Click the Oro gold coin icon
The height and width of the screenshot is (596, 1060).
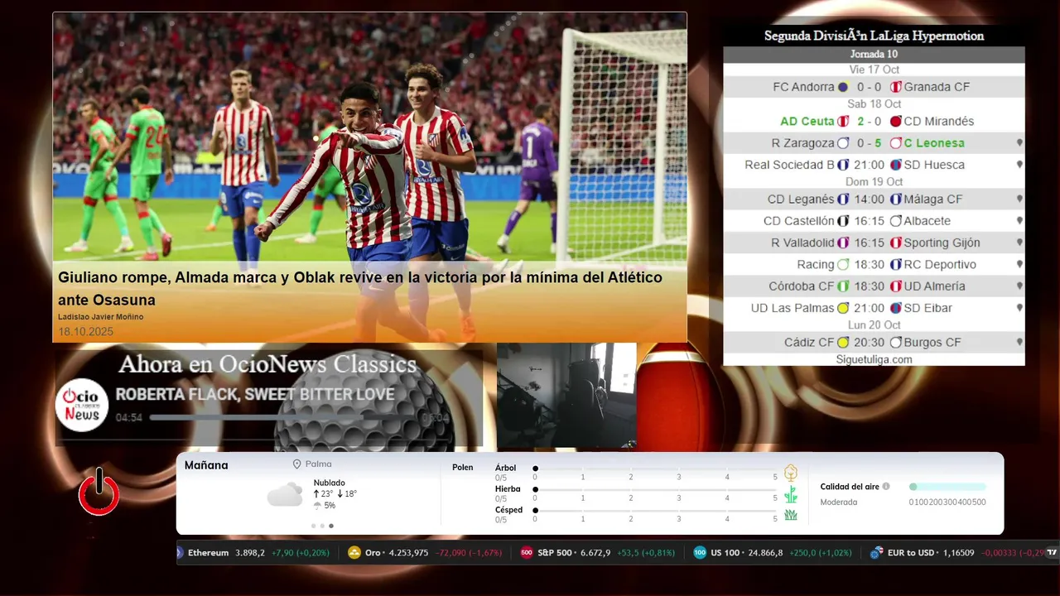point(354,553)
